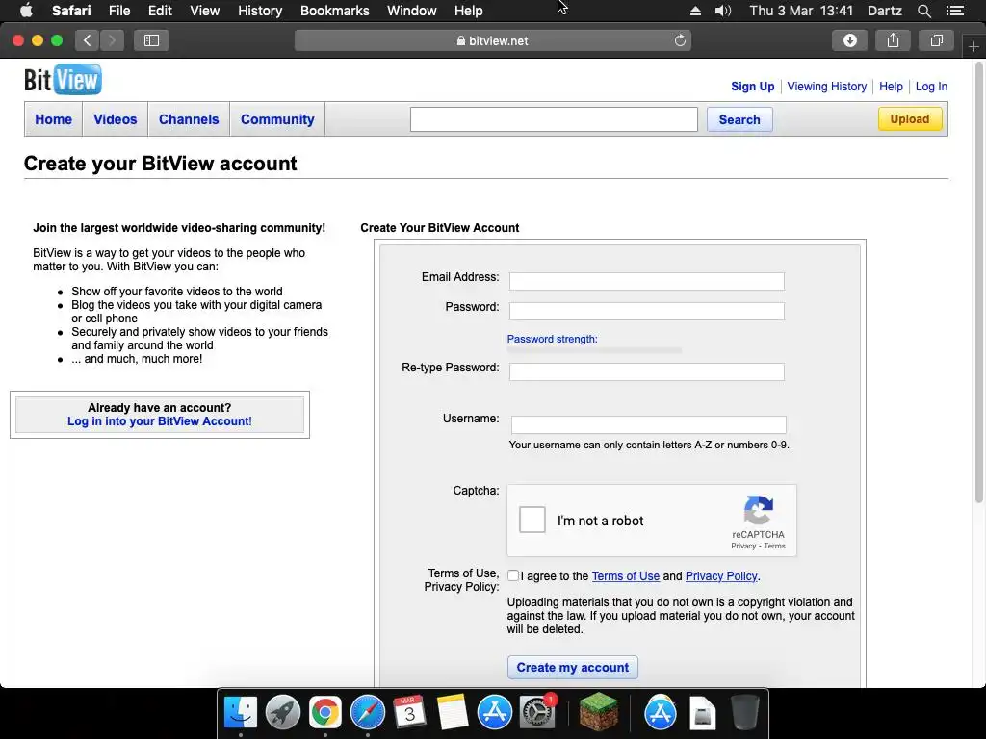
Task: Click reCAPTCHA Privacy link
Action: click(x=743, y=547)
